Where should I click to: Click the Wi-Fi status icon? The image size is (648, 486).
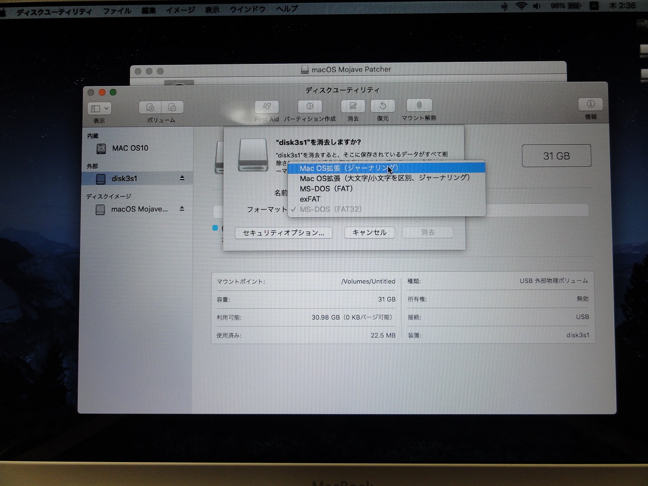pos(521,6)
